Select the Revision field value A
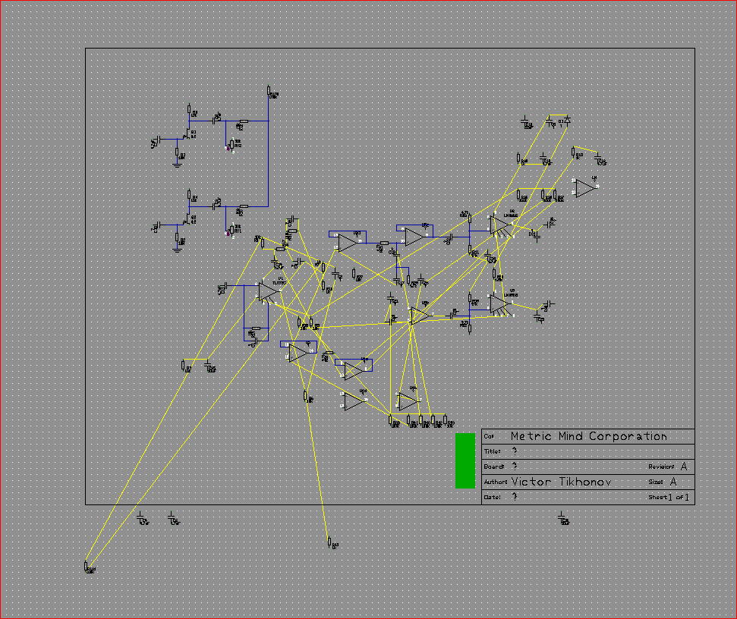Viewport: 737px width, 619px height. pos(684,467)
